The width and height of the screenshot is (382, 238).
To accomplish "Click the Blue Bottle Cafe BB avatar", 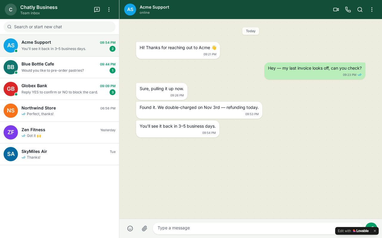I will coord(11,67).
